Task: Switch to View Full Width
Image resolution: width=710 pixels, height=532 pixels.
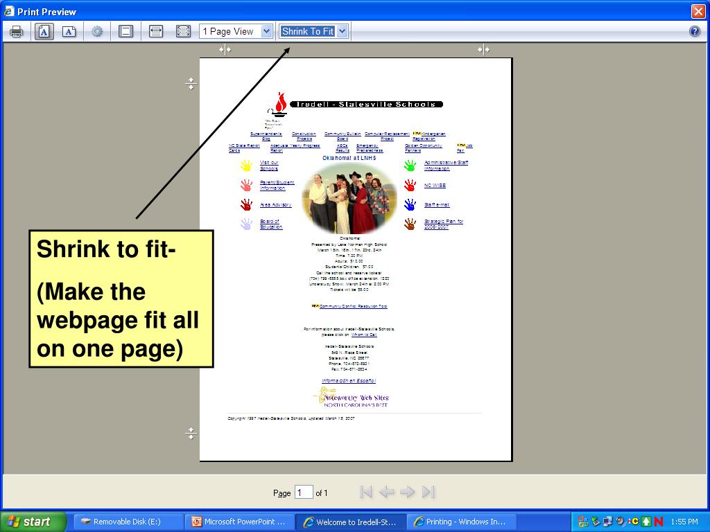Action: (x=156, y=31)
